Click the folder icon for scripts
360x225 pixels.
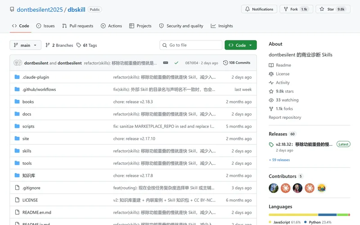tap(17, 126)
